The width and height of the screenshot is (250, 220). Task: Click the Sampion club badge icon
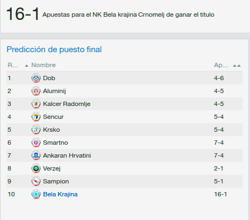[36, 181]
